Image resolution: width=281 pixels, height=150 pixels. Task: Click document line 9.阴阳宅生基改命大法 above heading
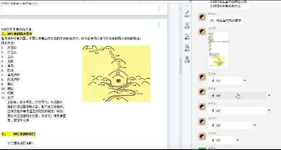click(x=16, y=30)
